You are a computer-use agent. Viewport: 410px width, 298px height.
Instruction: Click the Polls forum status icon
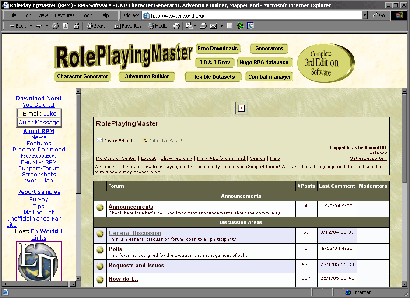(100, 250)
